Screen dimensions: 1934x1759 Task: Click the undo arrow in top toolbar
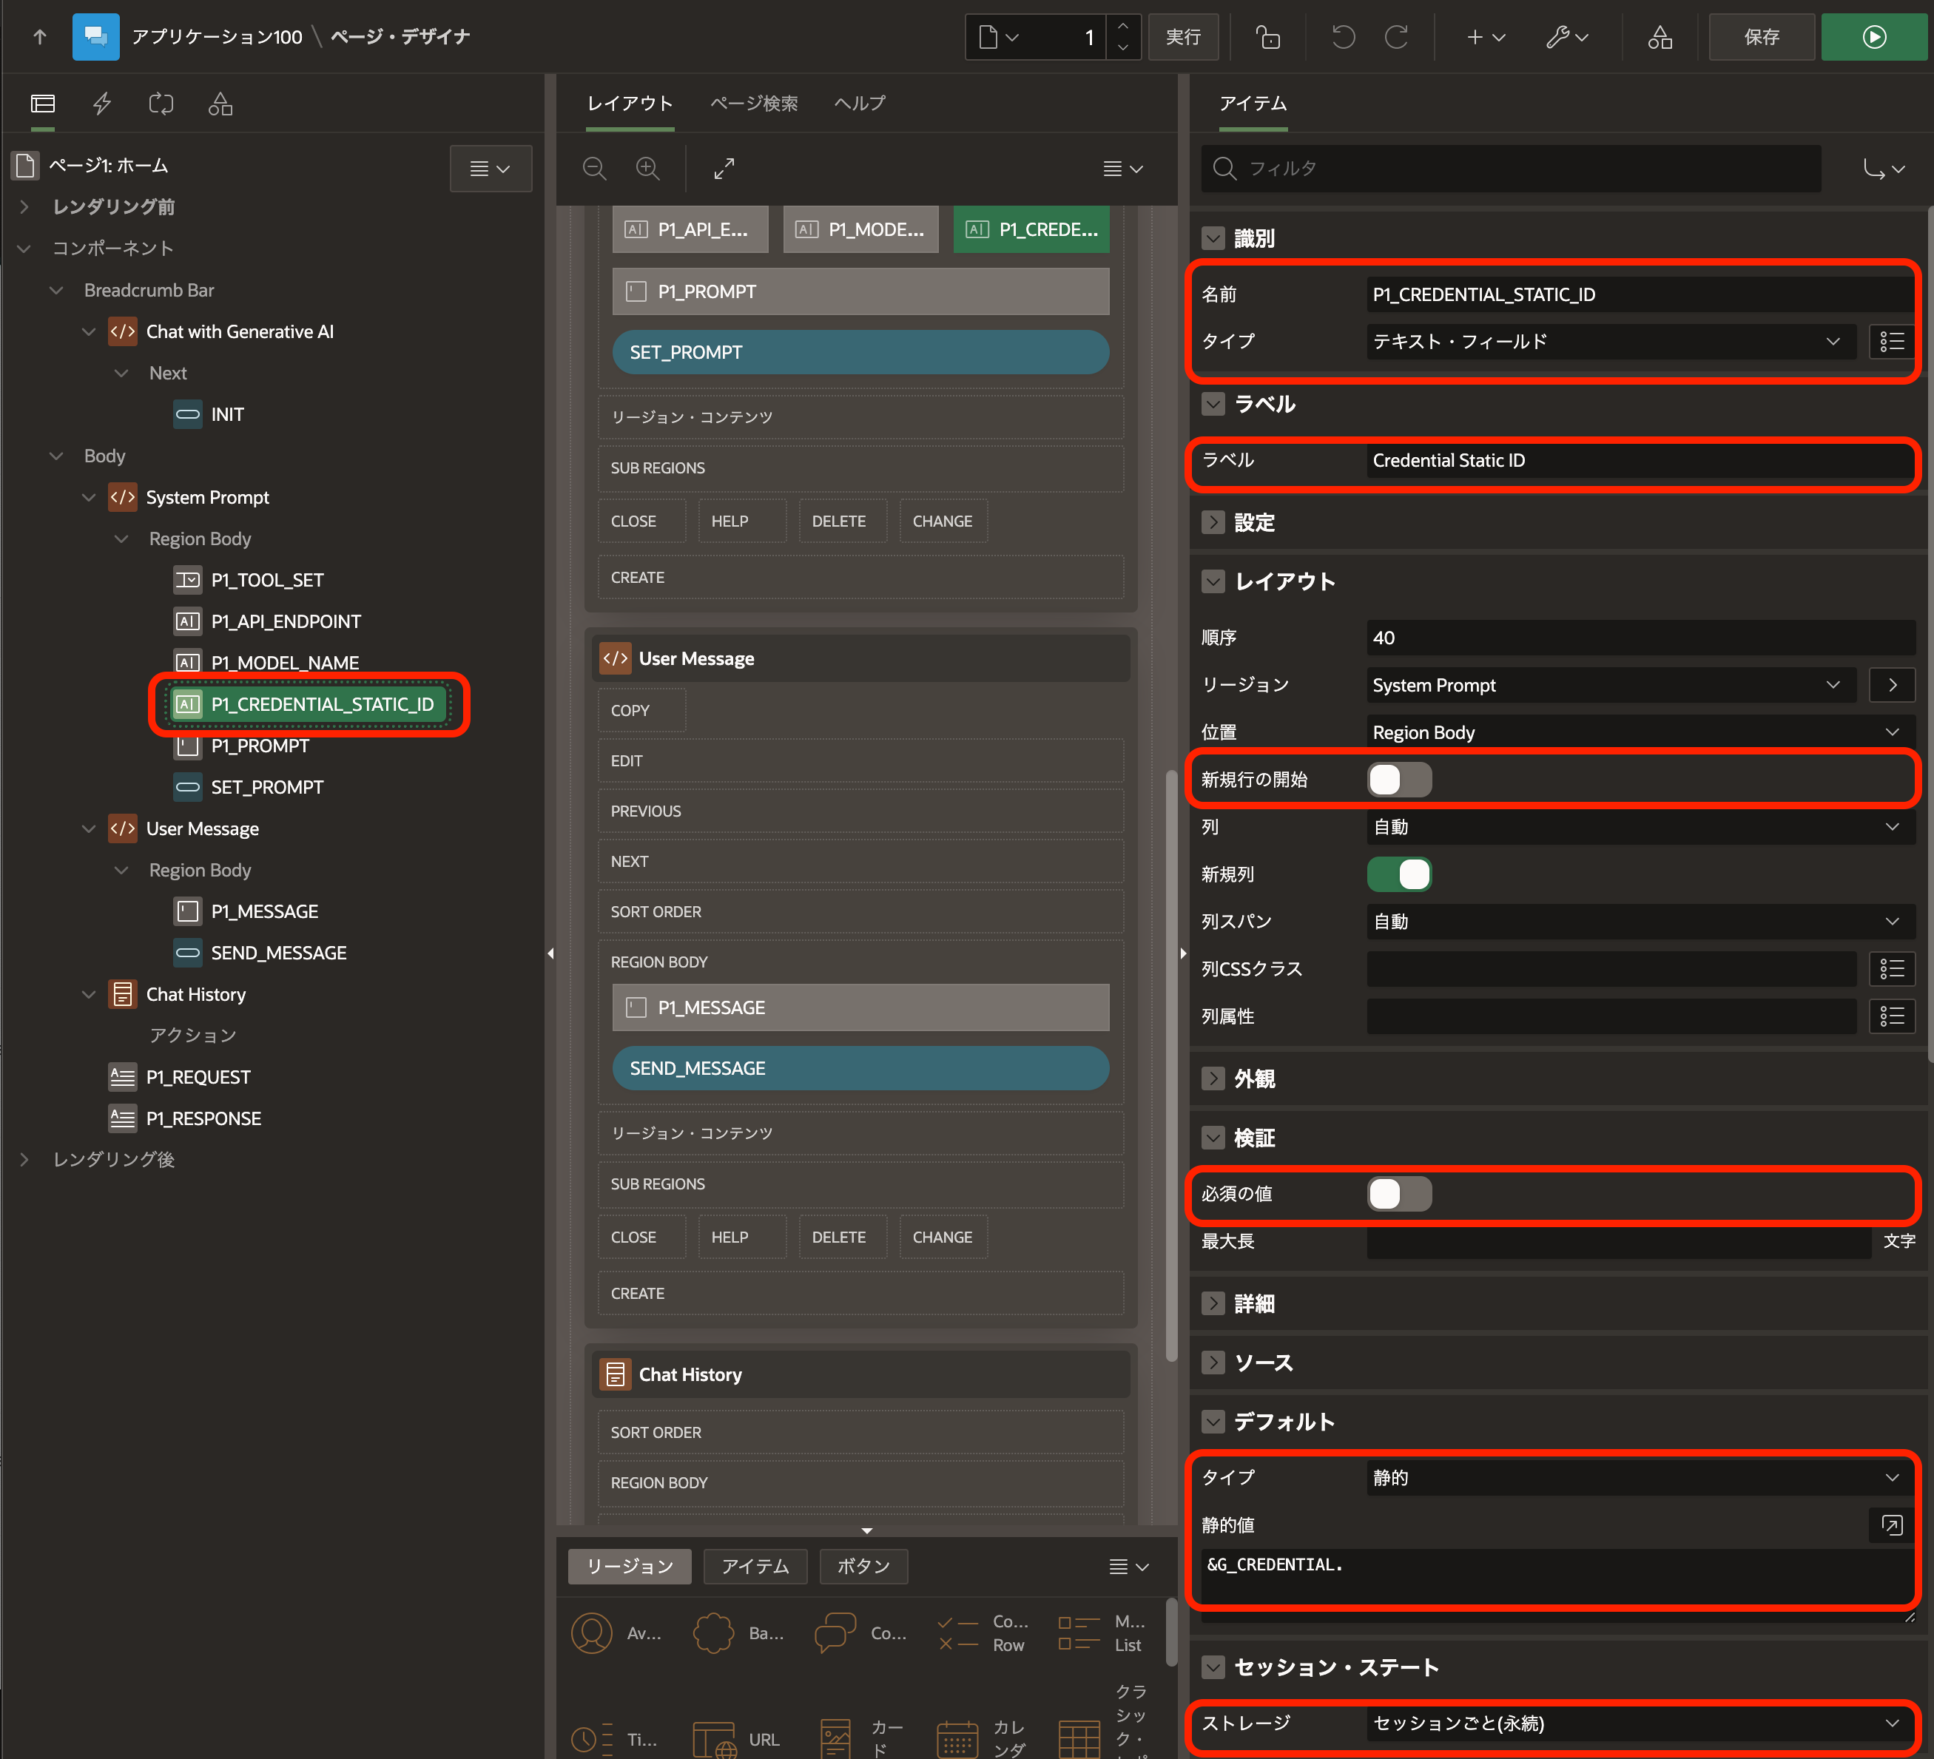1343,36
